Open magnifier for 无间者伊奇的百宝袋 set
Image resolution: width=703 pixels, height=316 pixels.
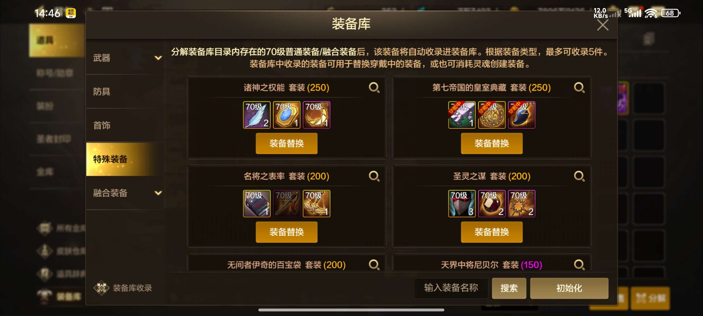pos(374,265)
